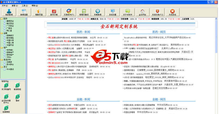
Task: Select 保利地产 in the tree
Action: 10,55
